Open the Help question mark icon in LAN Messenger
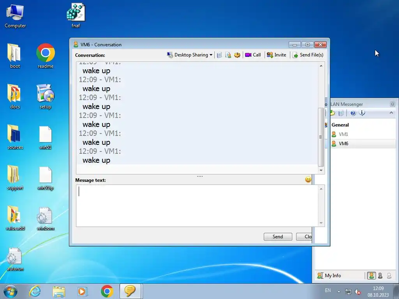399x299 pixels. (353, 113)
